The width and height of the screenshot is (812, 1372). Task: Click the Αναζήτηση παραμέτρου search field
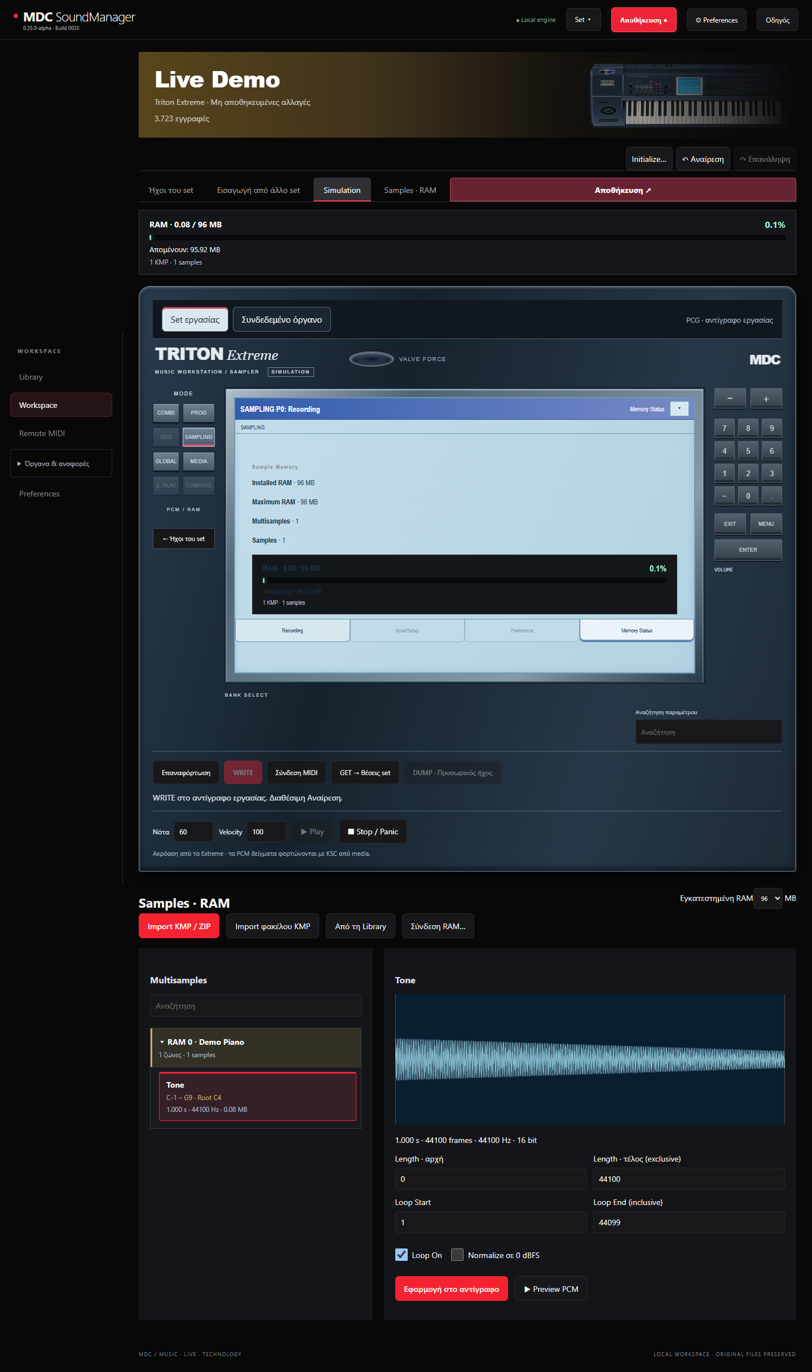709,732
